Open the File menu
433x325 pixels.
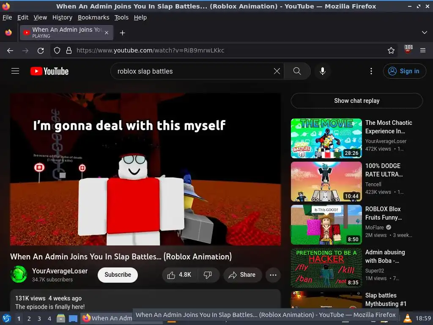[7, 17]
